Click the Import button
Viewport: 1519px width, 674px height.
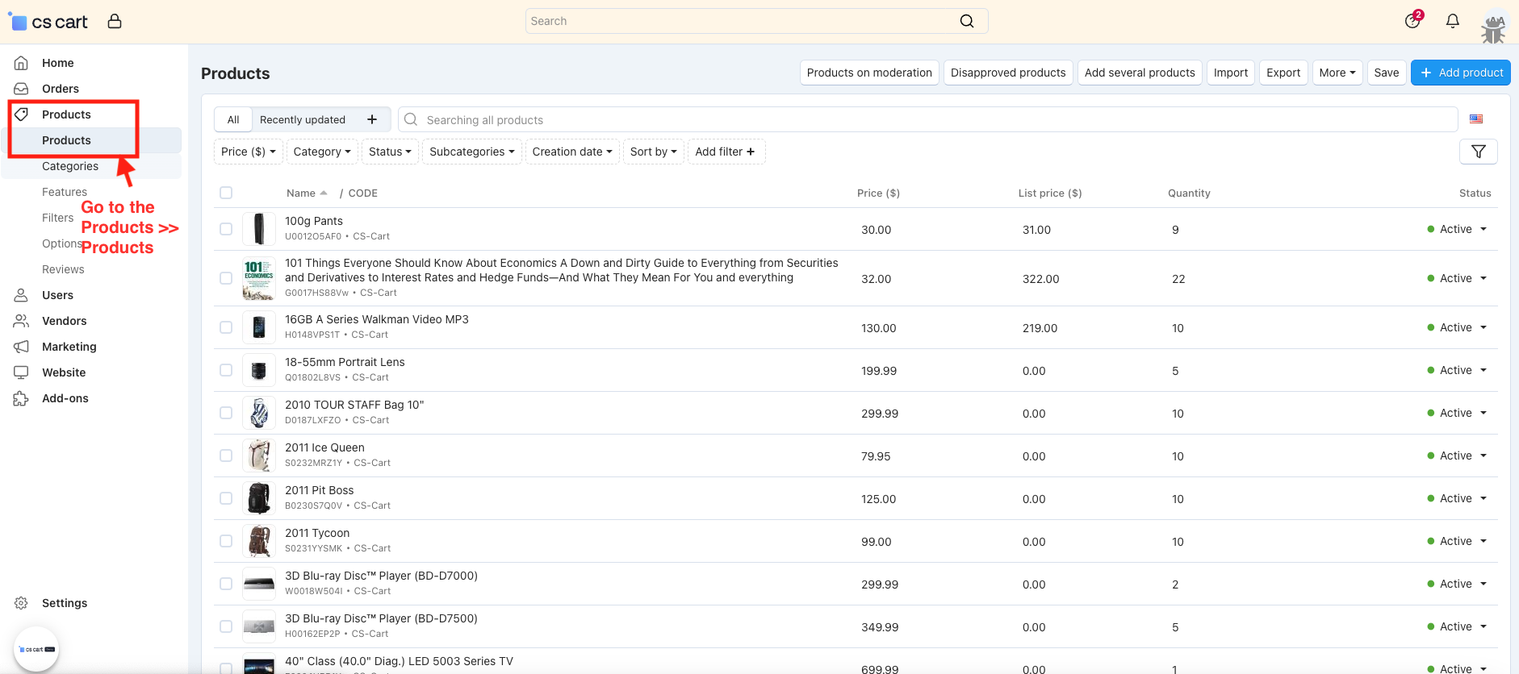1231,73
